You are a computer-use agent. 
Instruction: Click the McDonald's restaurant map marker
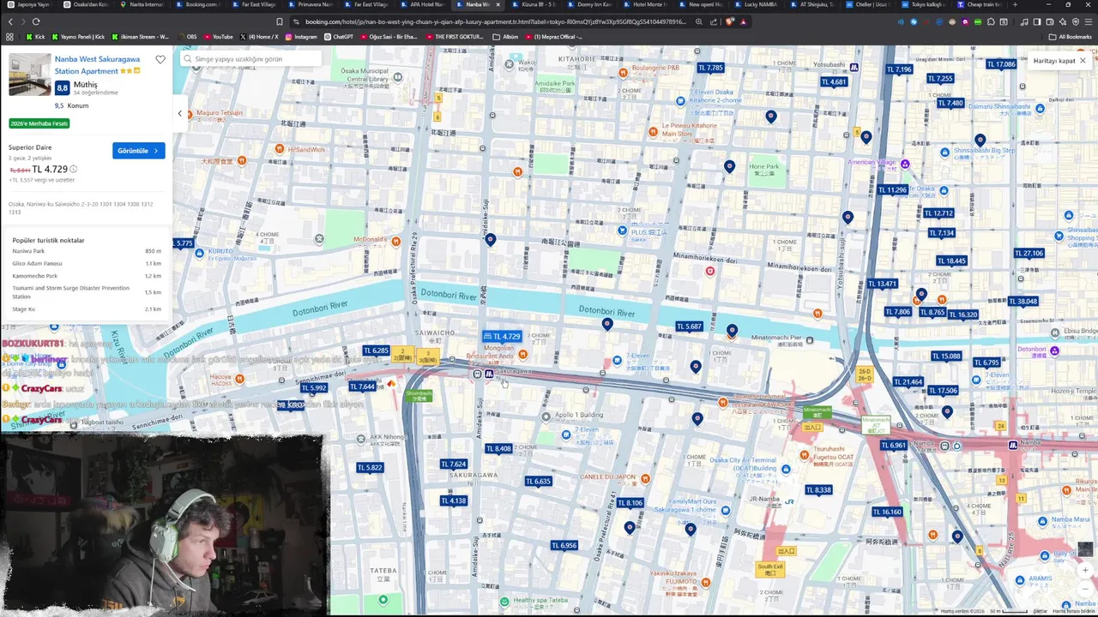pos(395,243)
